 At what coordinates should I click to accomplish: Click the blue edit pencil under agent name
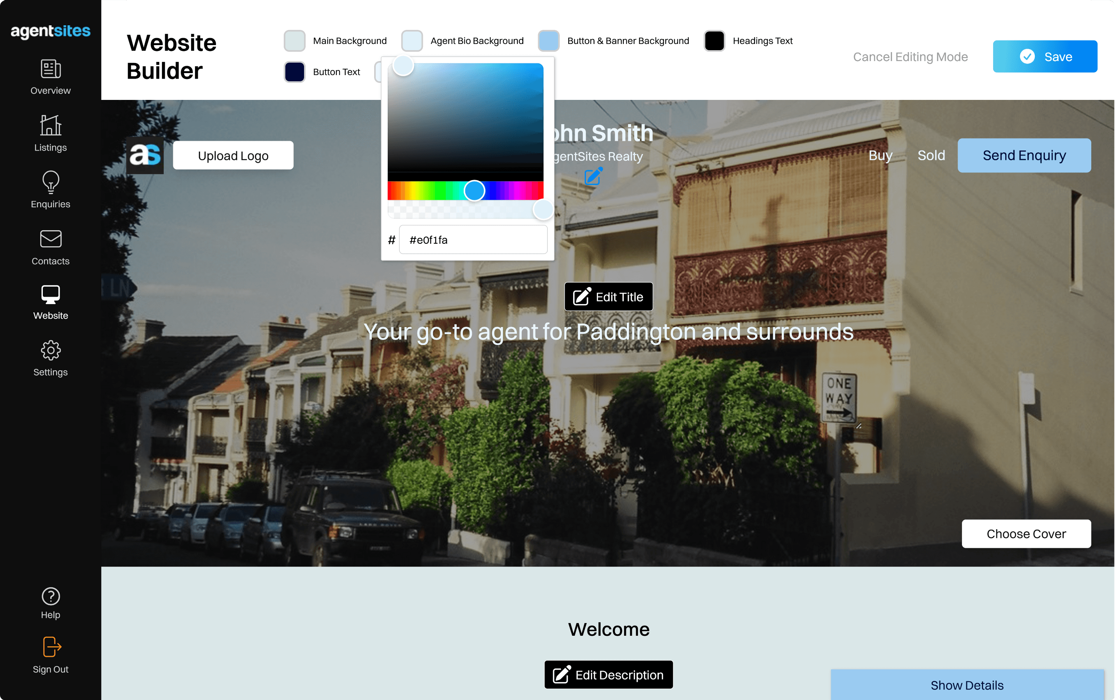(x=593, y=176)
